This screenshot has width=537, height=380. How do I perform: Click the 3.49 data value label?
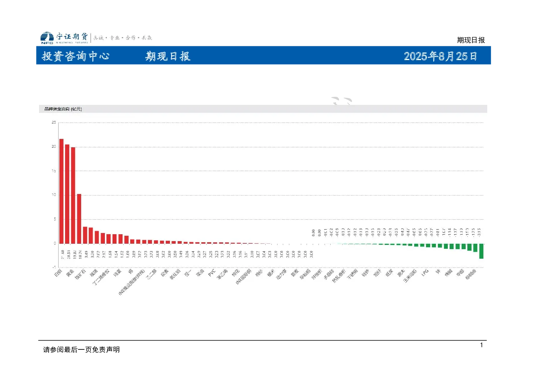coord(87,254)
